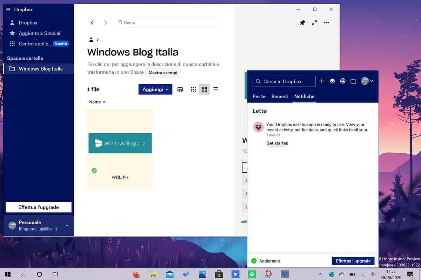Select the Aggiunto a Speciali star icon
421x280 pixels.
pyautogui.click(x=12, y=33)
